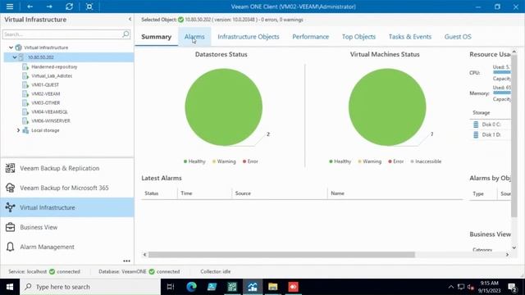The image size is (525, 295).
Task: Sort Latest Alarms by Name column
Action: (x=337, y=193)
